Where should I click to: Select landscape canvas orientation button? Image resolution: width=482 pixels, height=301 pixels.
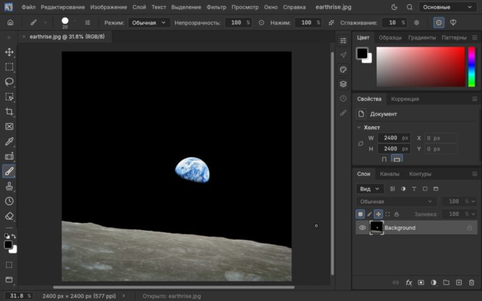[x=397, y=159]
